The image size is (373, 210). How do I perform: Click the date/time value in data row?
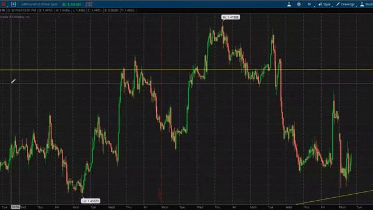click(x=22, y=10)
